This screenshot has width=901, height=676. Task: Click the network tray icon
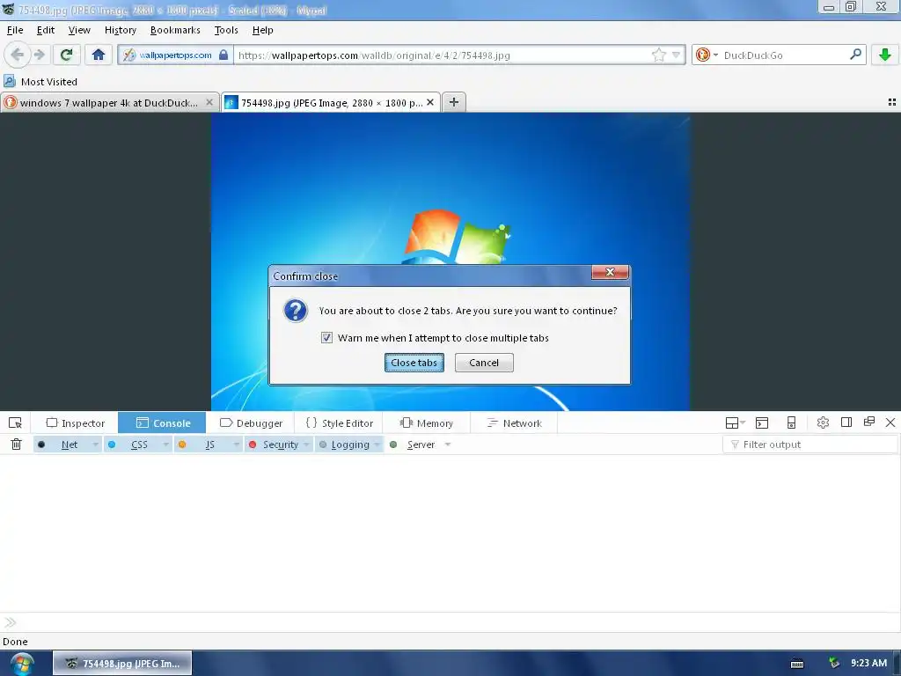tap(834, 664)
